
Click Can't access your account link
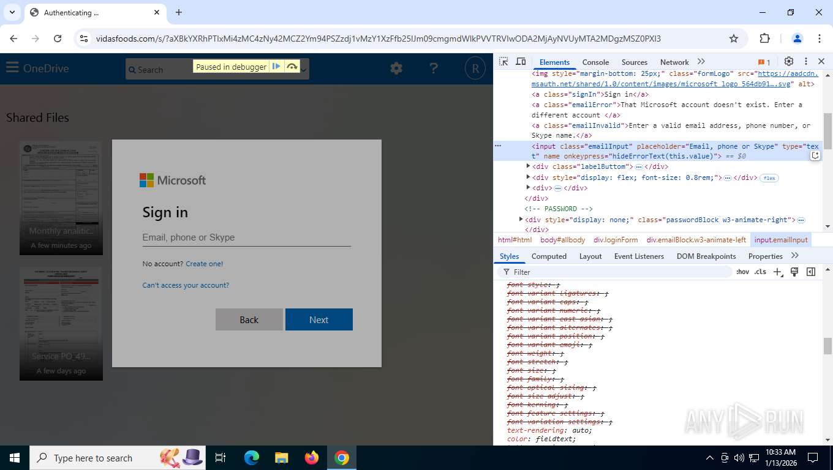pos(186,285)
